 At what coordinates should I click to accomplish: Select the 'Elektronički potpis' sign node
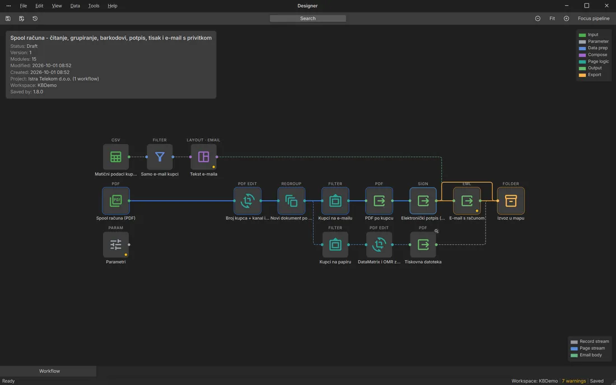(423, 200)
